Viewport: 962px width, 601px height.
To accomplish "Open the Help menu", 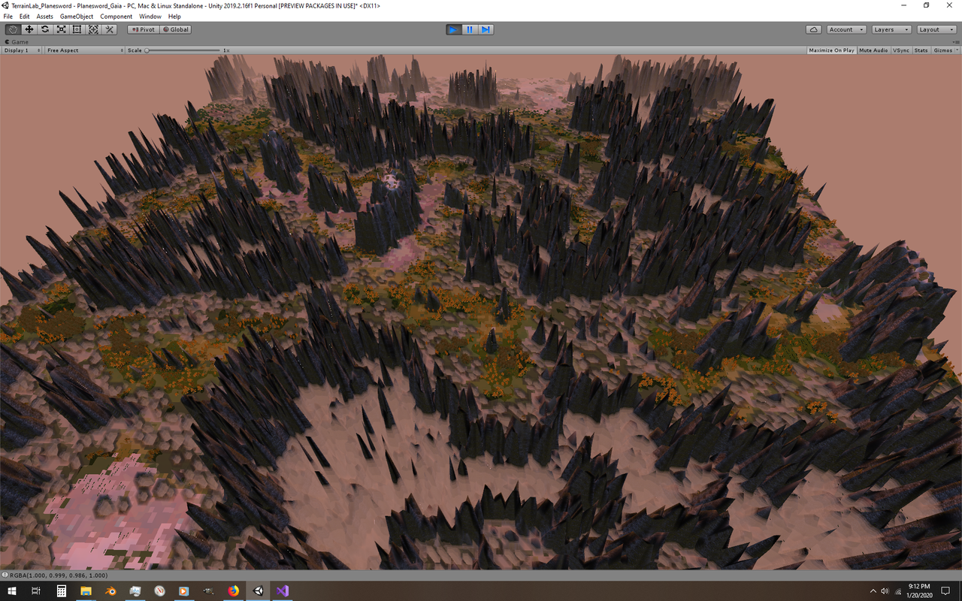I will pos(174,17).
